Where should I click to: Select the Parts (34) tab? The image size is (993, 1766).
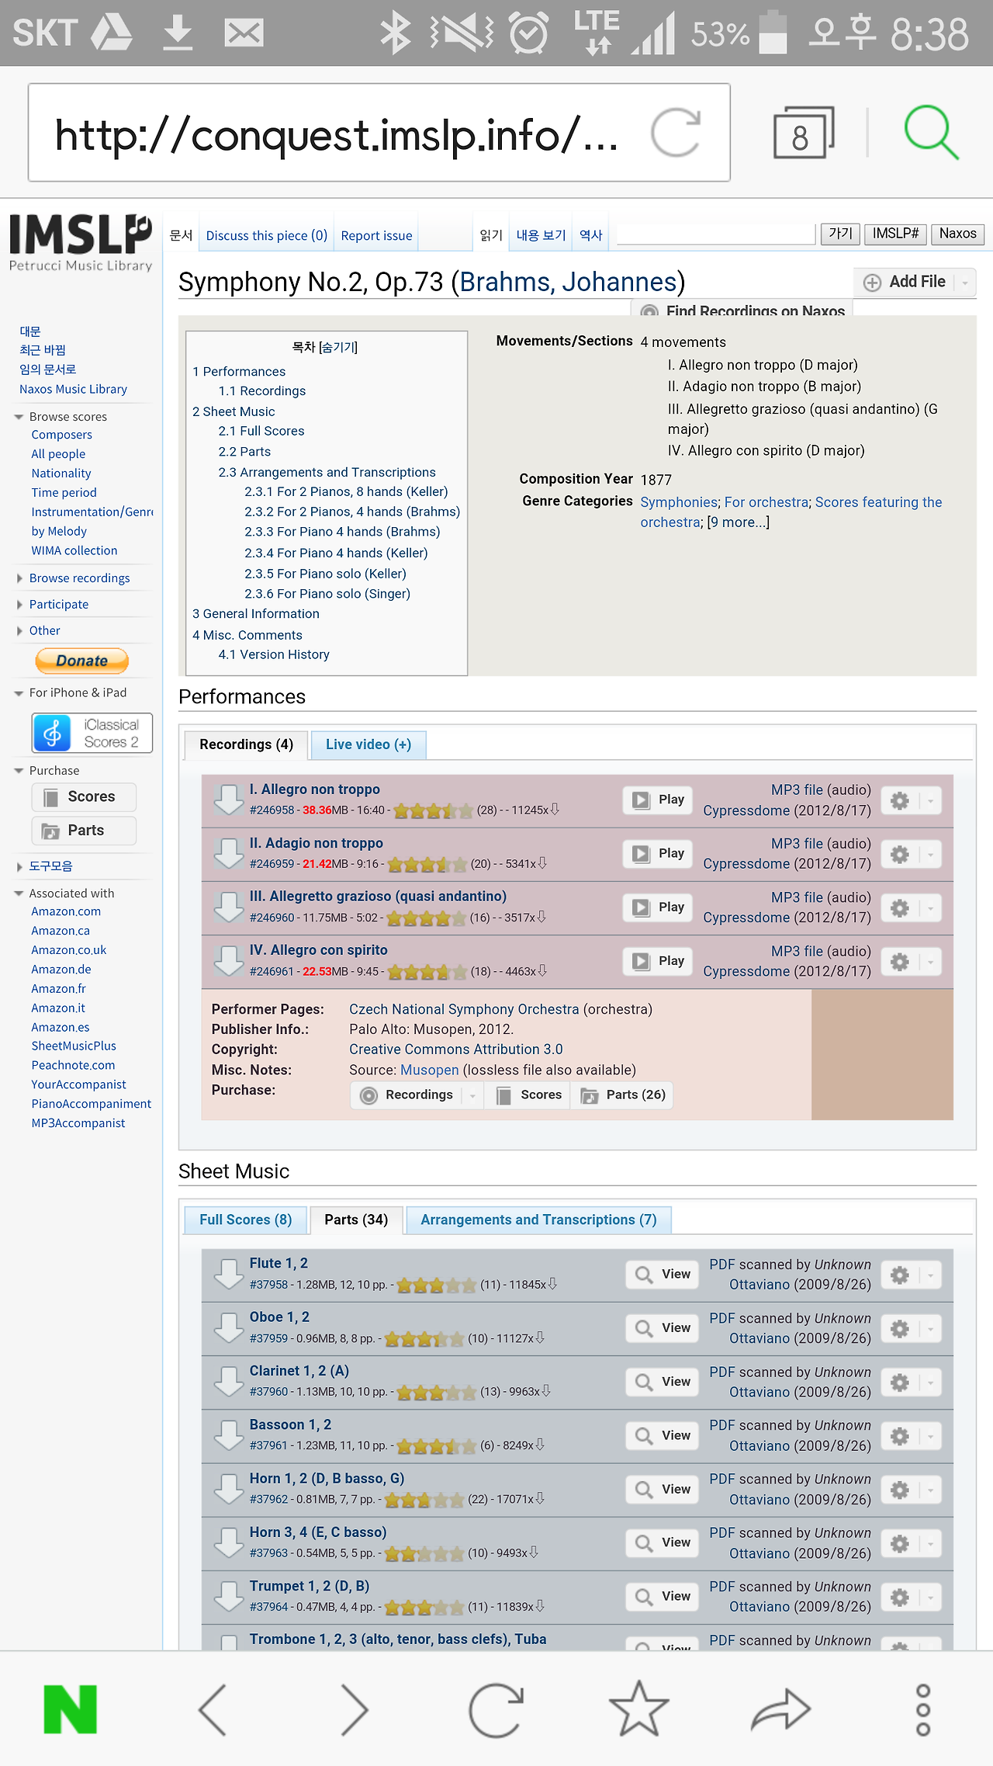(356, 1220)
